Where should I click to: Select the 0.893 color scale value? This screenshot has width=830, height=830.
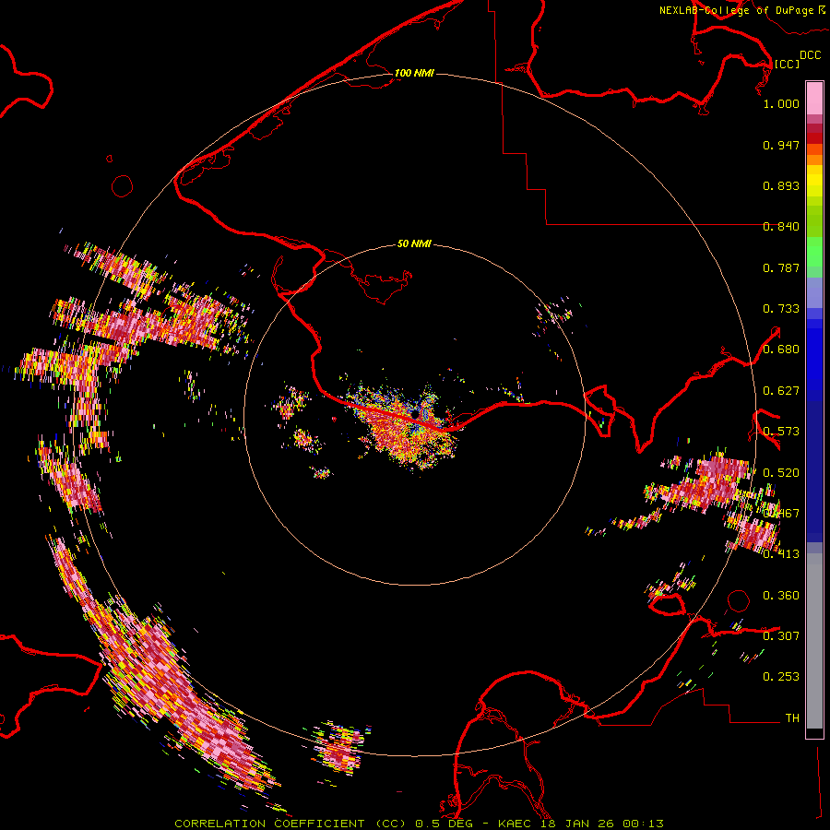click(781, 185)
